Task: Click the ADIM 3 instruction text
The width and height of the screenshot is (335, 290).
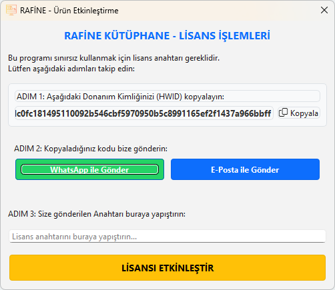Action: pos(97,214)
